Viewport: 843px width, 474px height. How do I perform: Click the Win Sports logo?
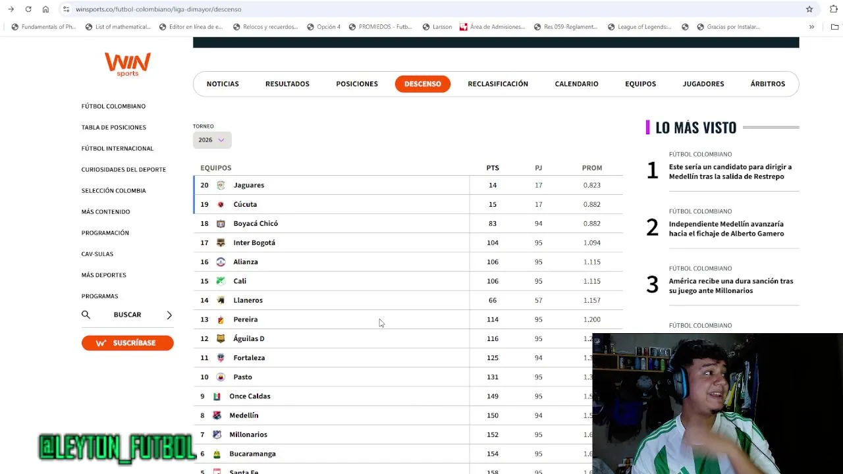(127, 65)
